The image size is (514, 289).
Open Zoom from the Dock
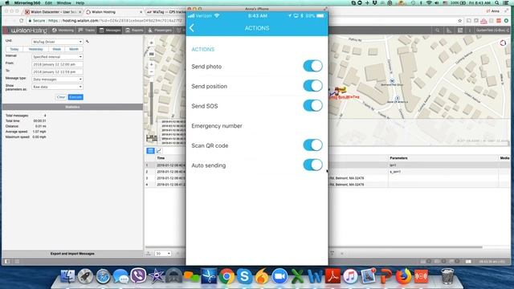coord(279,276)
